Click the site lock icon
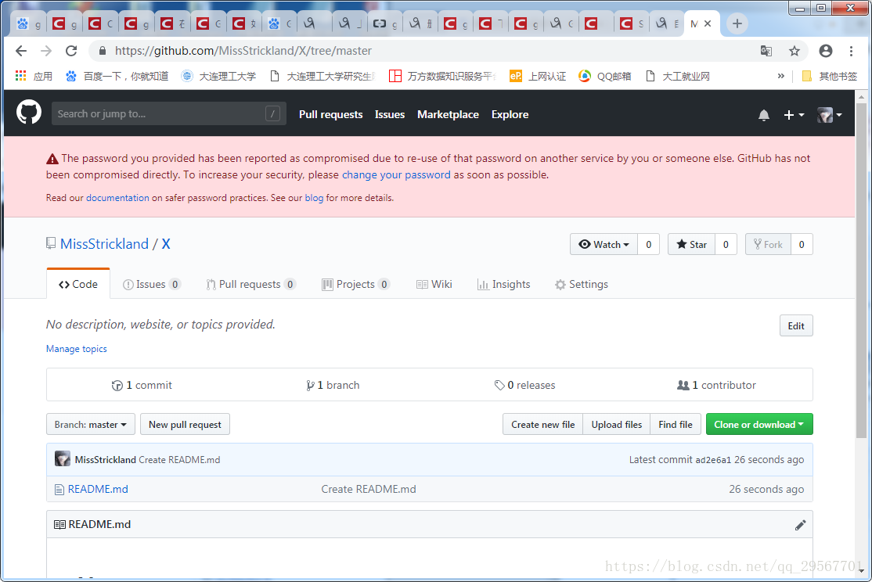The image size is (872, 582). tap(103, 51)
